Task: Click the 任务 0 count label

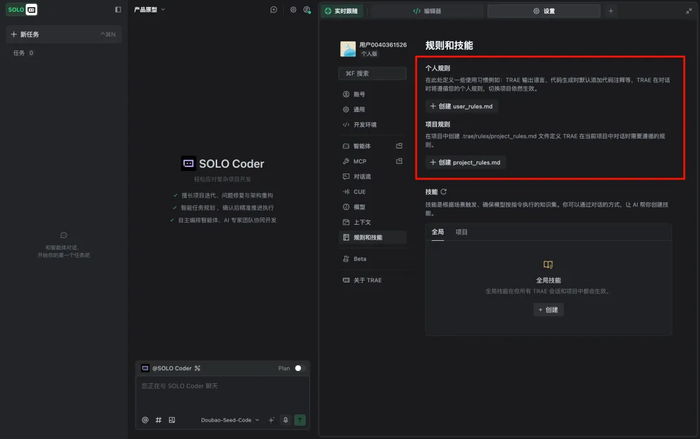Action: 23,52
